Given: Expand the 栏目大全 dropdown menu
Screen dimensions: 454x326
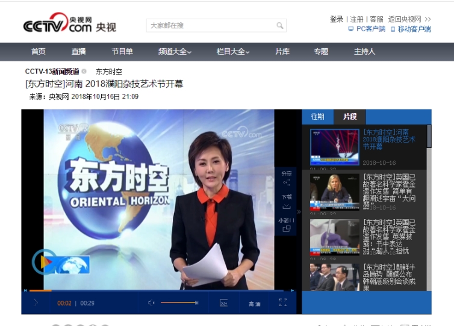Looking at the screenshot, I should [x=233, y=52].
